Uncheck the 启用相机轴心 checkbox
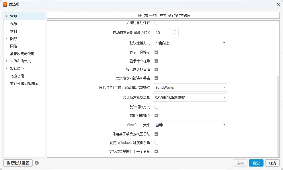Viewport: 283px width, 170px height. click(x=156, y=115)
